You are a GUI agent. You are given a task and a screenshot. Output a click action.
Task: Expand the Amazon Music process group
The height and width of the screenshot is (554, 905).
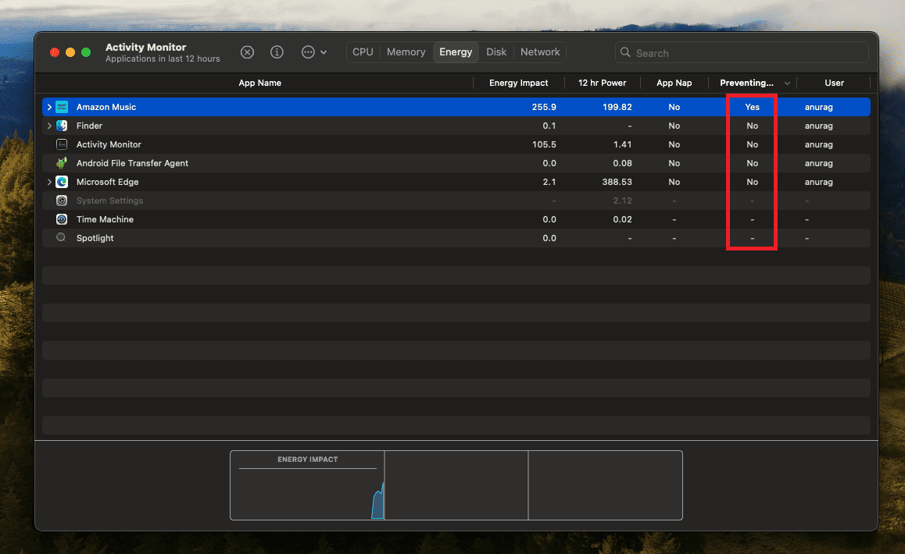(x=49, y=107)
